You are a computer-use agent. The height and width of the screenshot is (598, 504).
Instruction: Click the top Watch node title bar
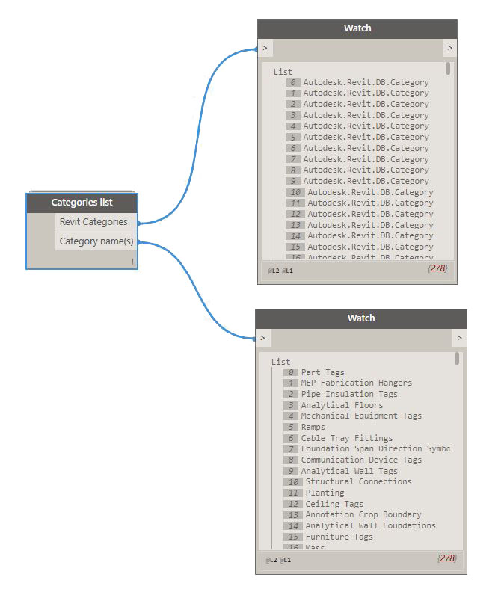pos(357,28)
